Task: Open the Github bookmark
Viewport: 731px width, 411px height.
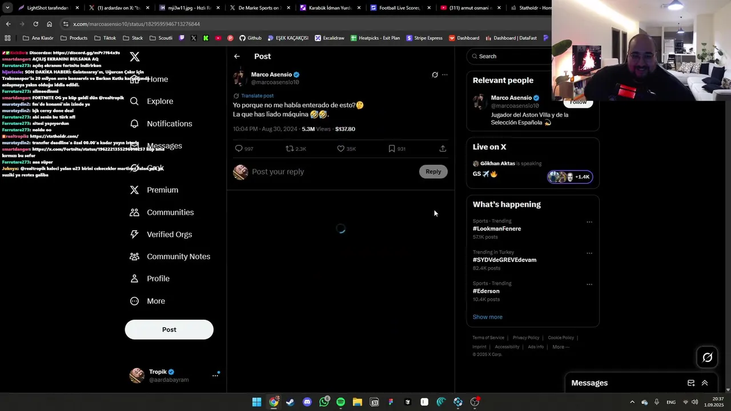Action: tap(250, 38)
